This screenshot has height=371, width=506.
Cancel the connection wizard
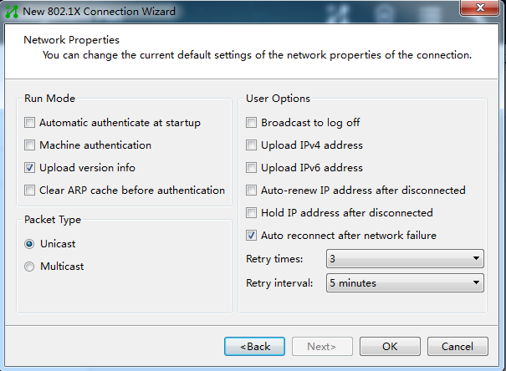point(457,347)
